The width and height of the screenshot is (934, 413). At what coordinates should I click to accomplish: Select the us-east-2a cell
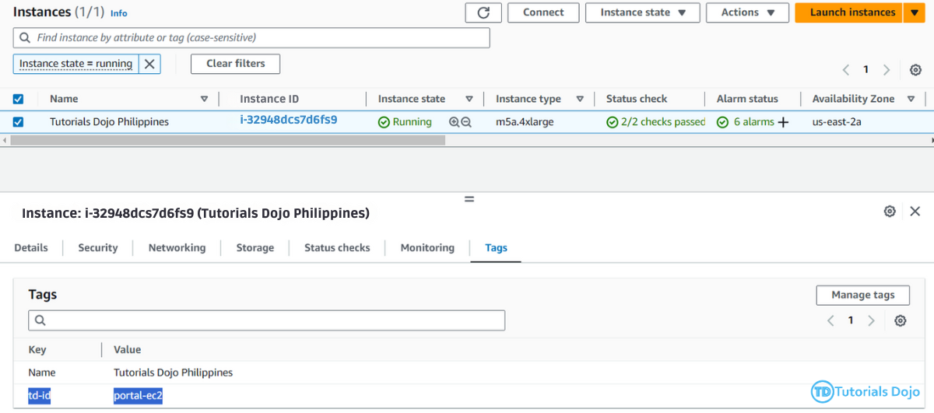[x=837, y=122]
